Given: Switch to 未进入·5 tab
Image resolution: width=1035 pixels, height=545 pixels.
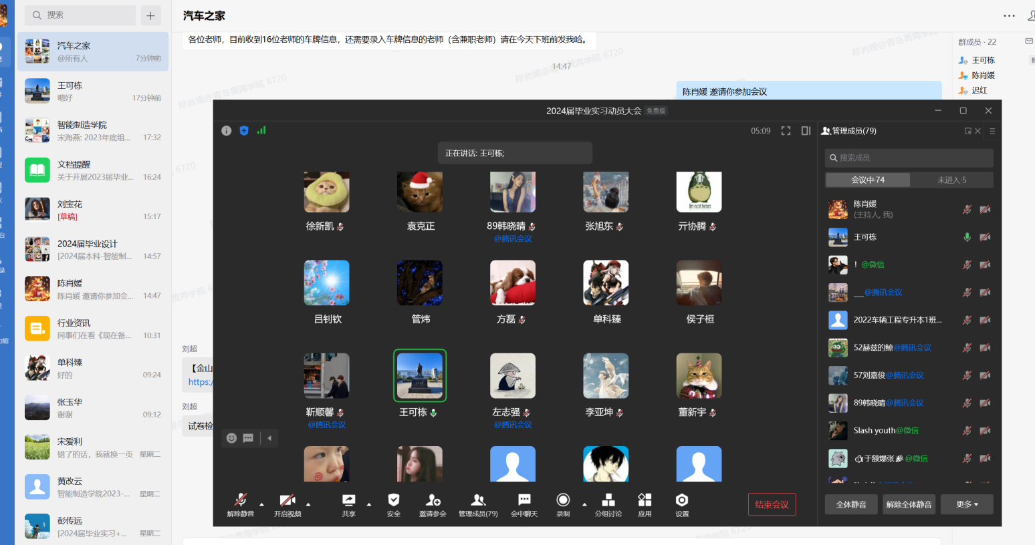Looking at the screenshot, I should pos(951,180).
